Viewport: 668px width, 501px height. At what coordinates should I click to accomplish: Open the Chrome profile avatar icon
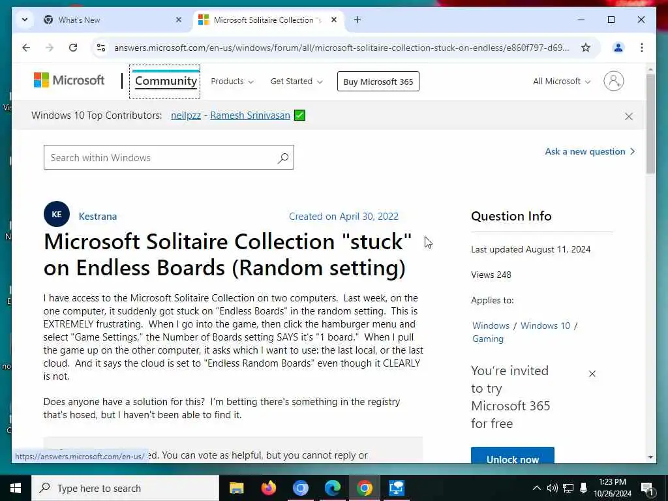(618, 48)
